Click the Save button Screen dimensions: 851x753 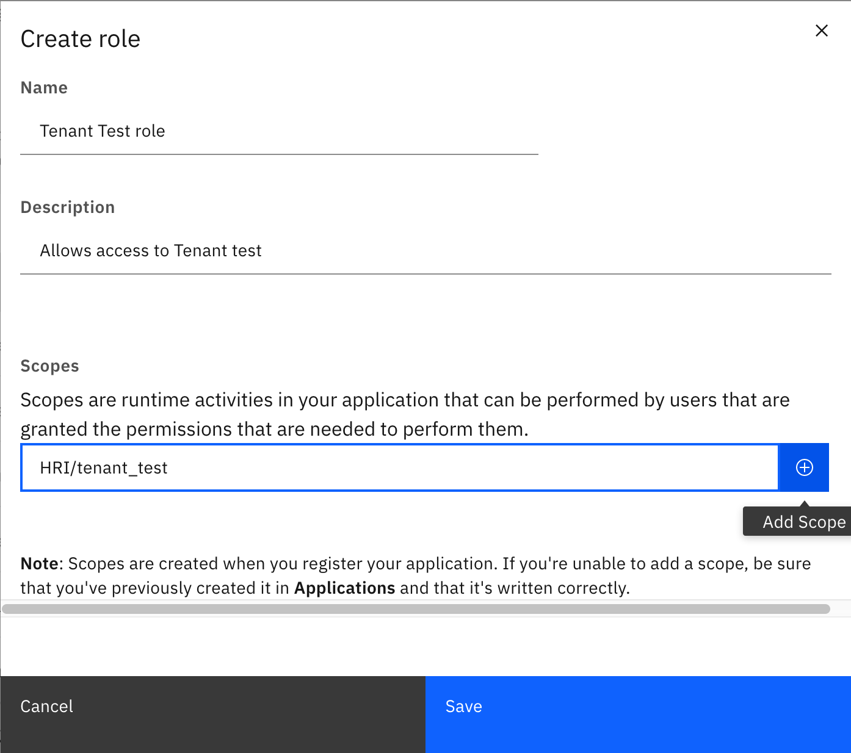click(638, 714)
